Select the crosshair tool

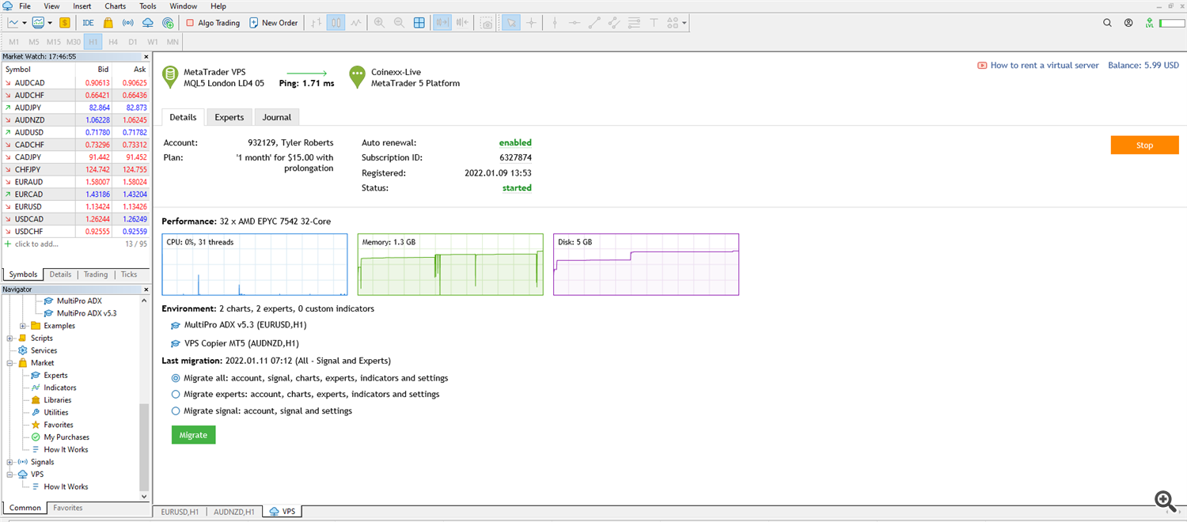pyautogui.click(x=531, y=23)
